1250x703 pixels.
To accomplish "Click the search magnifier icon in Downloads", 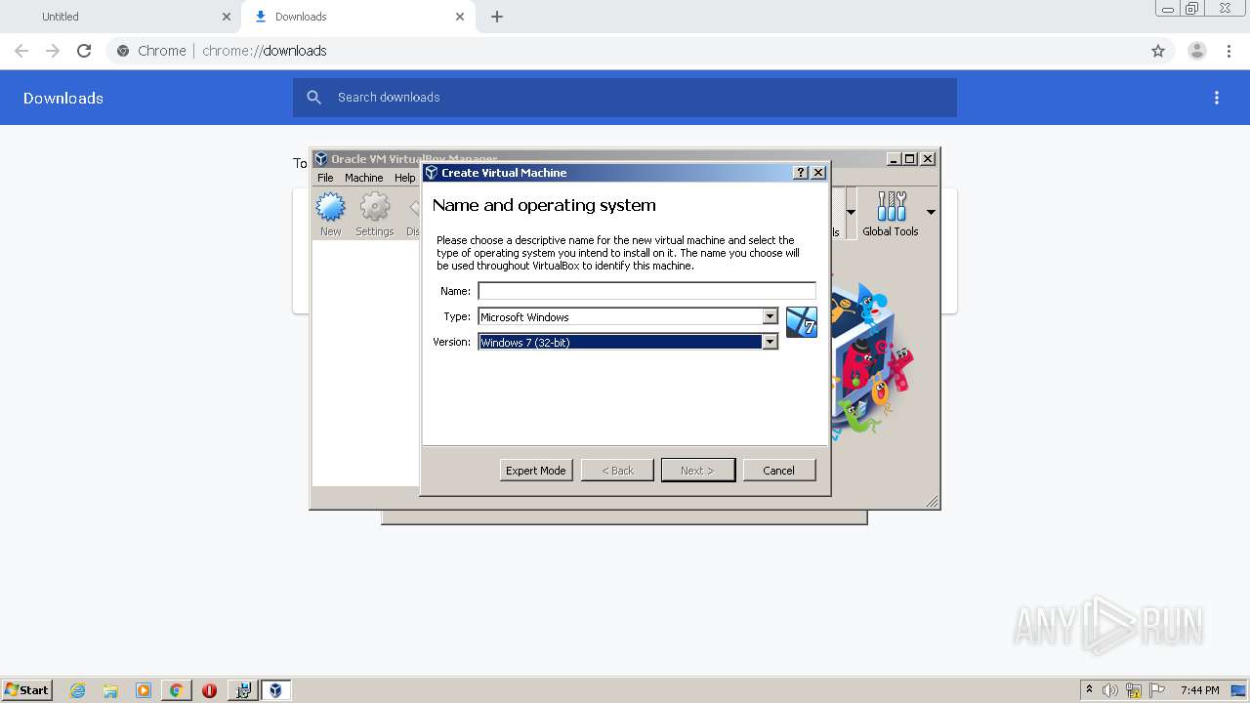I will tap(313, 98).
